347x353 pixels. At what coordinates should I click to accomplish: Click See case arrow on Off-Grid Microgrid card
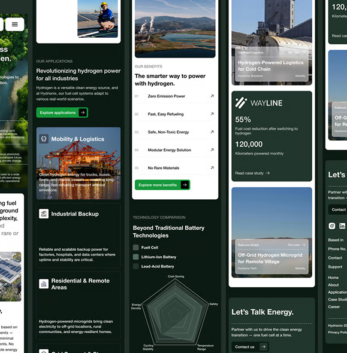(303, 245)
